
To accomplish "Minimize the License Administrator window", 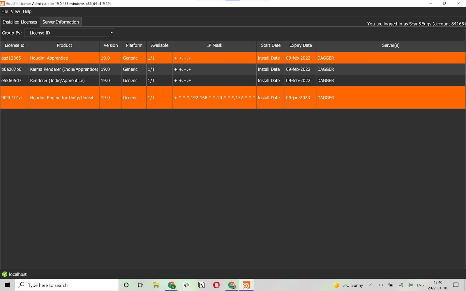I will [430, 3].
